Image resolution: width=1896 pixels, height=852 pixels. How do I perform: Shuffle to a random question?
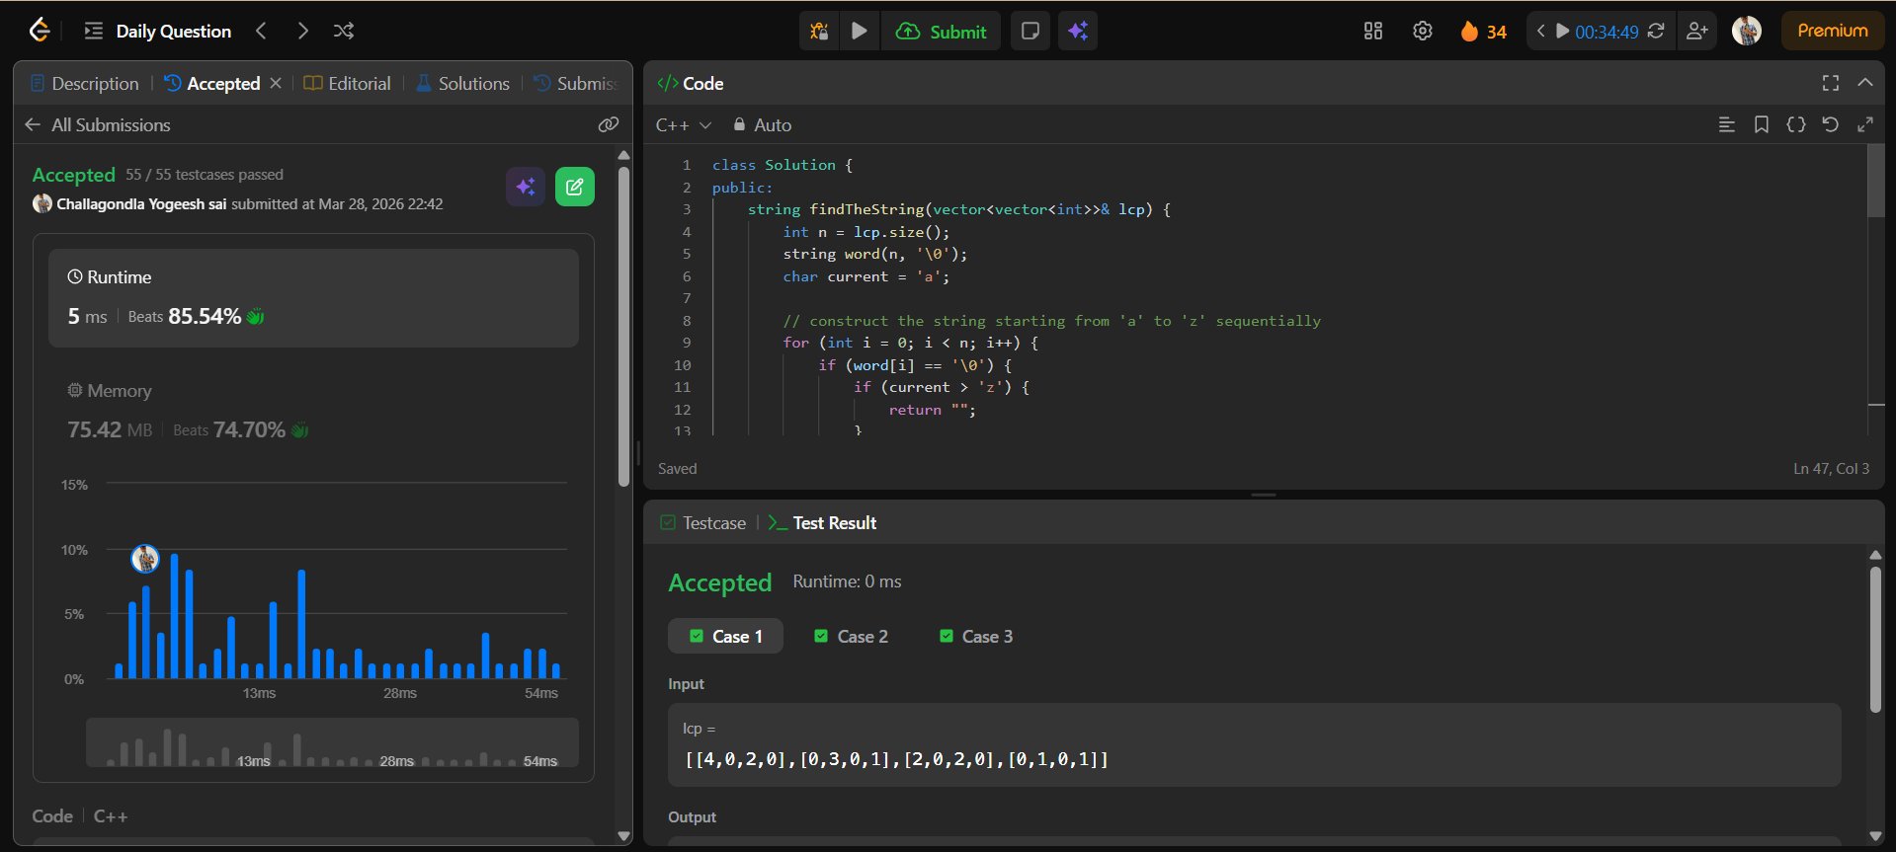[344, 32]
